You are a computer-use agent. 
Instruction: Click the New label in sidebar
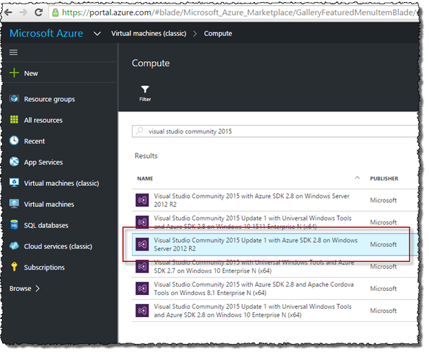31,74
